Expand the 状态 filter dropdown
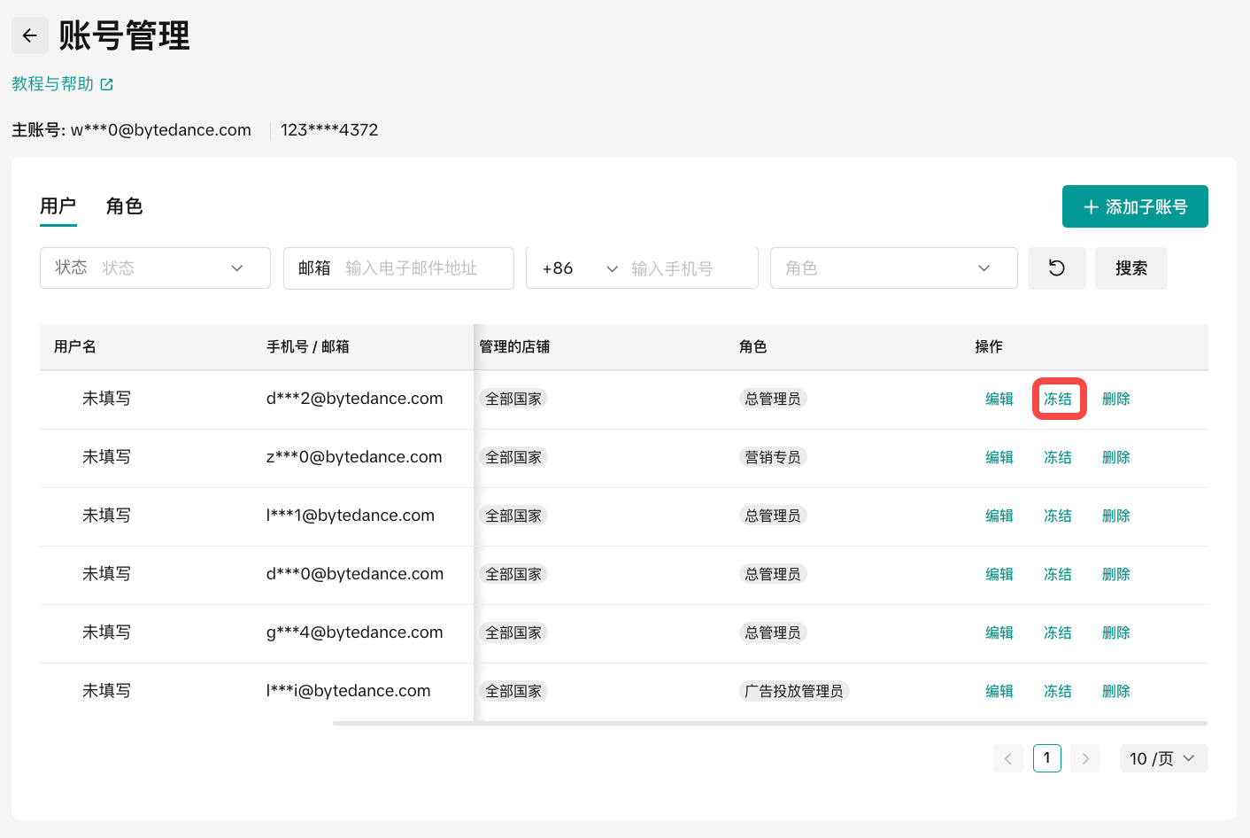Screen dimensions: 1250x838 [x=155, y=268]
